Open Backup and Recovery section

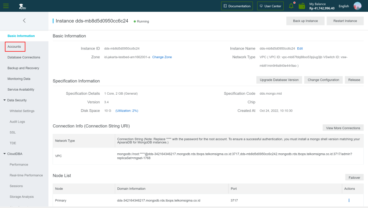click(x=23, y=68)
